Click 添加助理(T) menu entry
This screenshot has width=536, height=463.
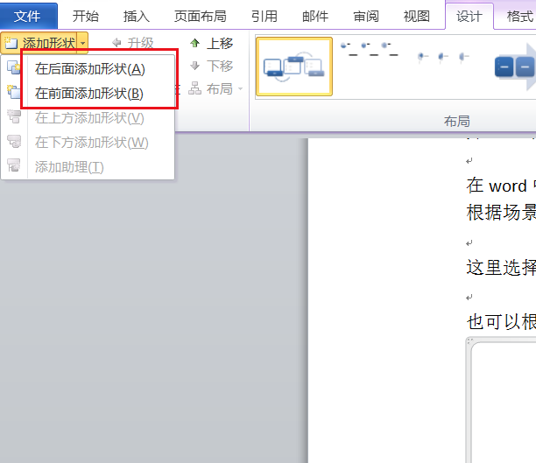pyautogui.click(x=69, y=166)
